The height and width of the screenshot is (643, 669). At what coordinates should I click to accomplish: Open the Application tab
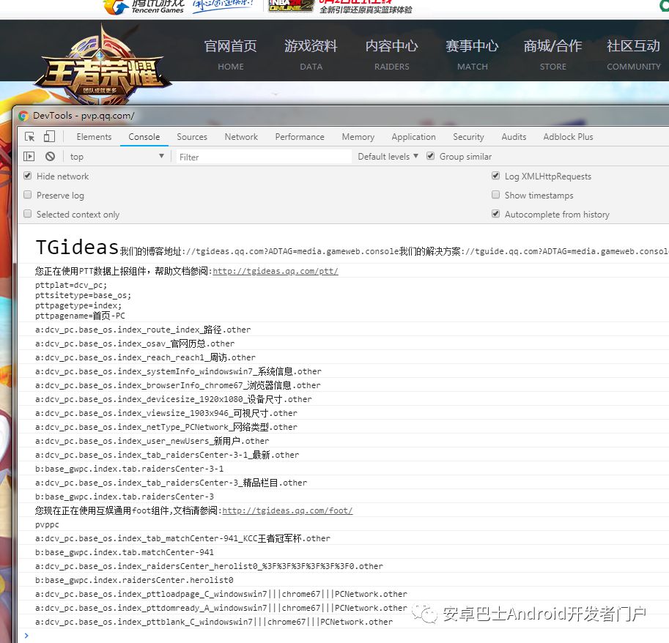point(413,137)
